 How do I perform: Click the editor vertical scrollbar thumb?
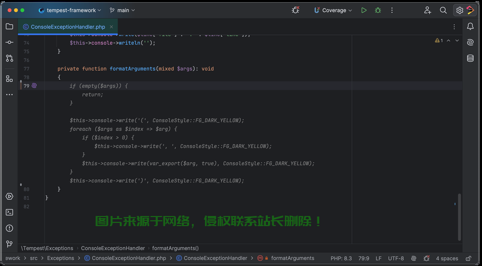coord(459,217)
